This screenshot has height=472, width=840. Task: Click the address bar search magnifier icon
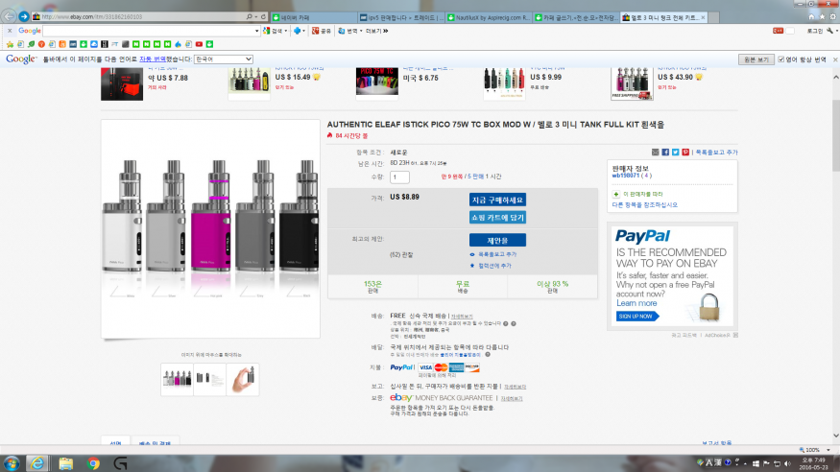(x=249, y=17)
